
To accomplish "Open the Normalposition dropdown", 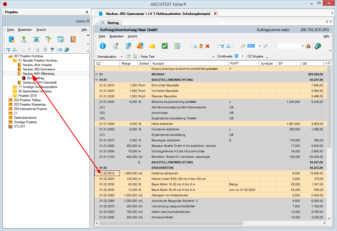I will click(x=122, y=57).
